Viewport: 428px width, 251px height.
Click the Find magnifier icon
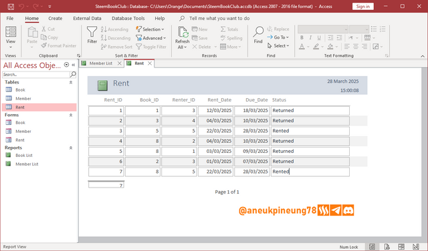tap(258, 32)
